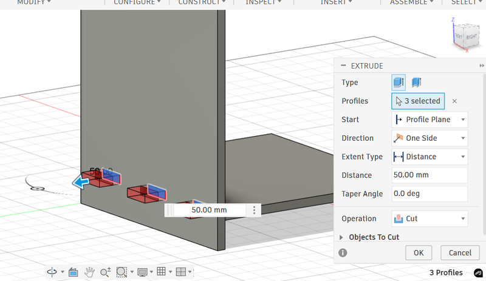Open the Extent Type Distance dropdown
This screenshot has height=281, width=486.
[x=430, y=157]
